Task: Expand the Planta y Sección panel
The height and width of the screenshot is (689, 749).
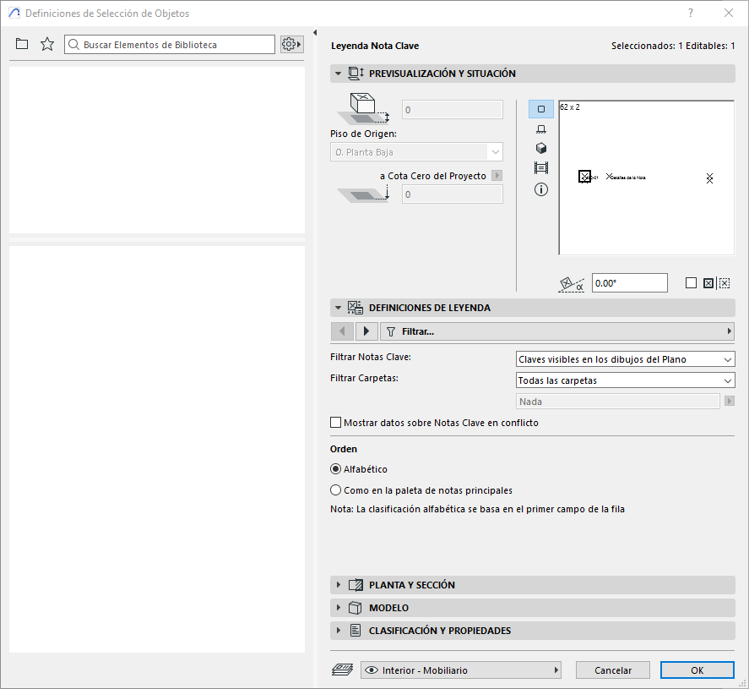Action: (412, 585)
